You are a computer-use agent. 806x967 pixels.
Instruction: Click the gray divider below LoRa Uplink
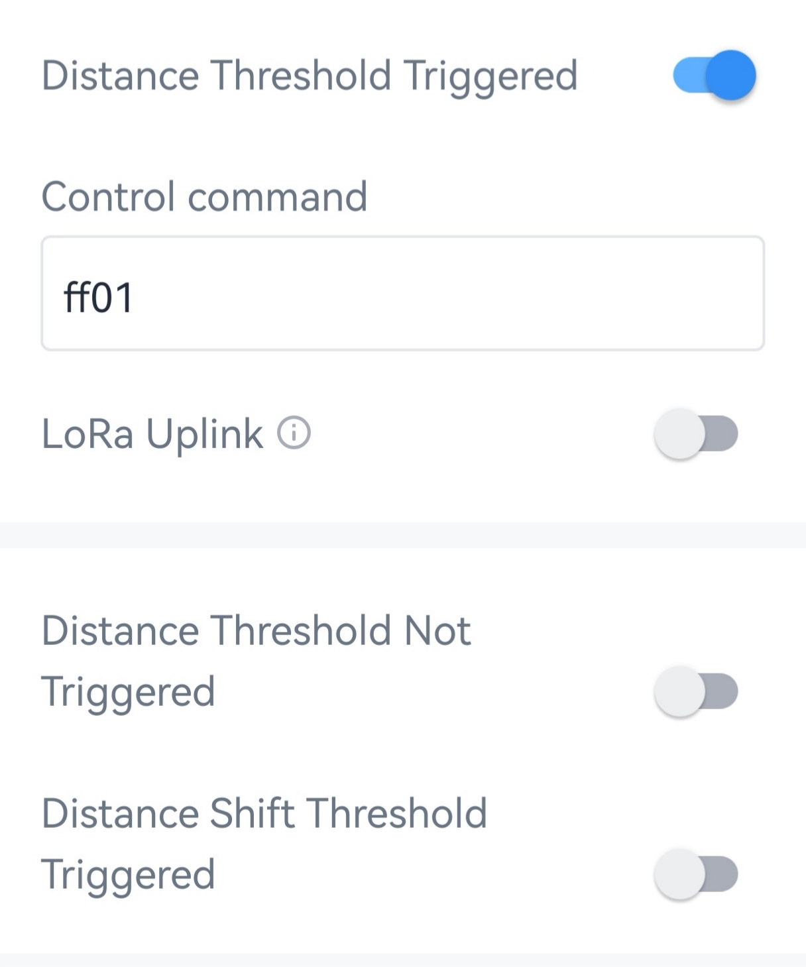(402, 535)
